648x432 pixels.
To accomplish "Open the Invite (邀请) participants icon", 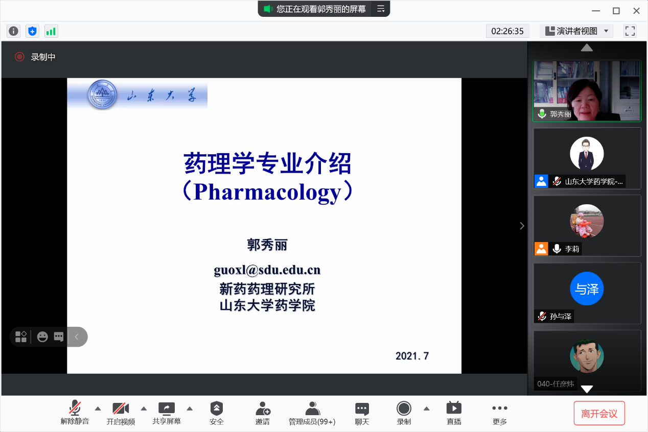I will [x=263, y=413].
